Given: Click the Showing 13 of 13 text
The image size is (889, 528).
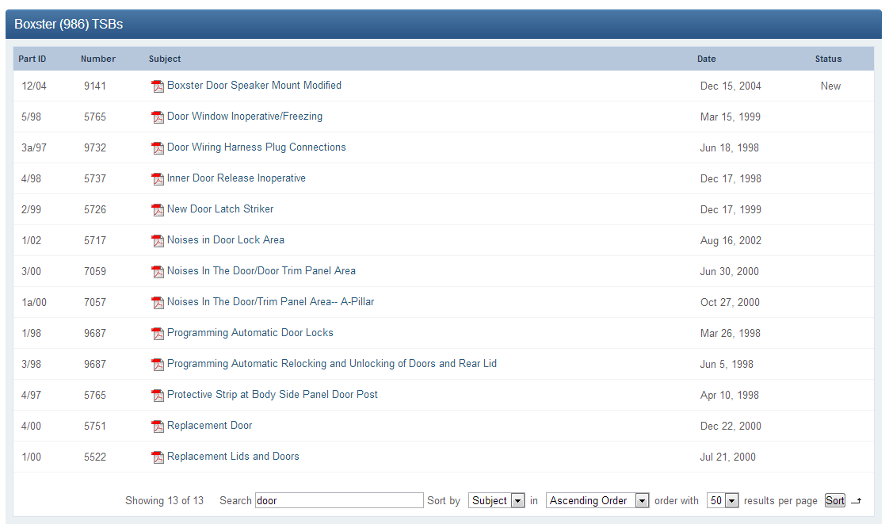Looking at the screenshot, I should (165, 501).
